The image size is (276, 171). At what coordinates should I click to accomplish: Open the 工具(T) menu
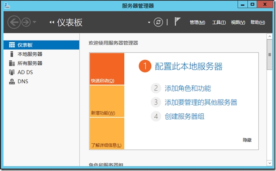(x=219, y=23)
